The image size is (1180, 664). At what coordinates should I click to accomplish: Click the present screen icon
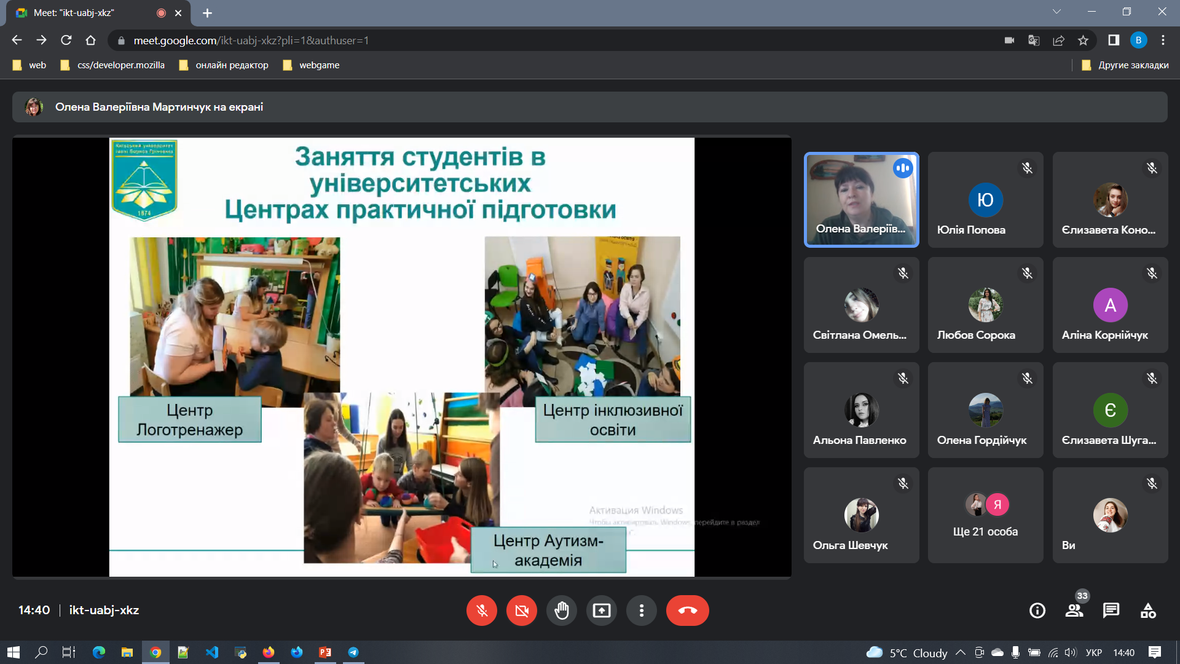[602, 611]
